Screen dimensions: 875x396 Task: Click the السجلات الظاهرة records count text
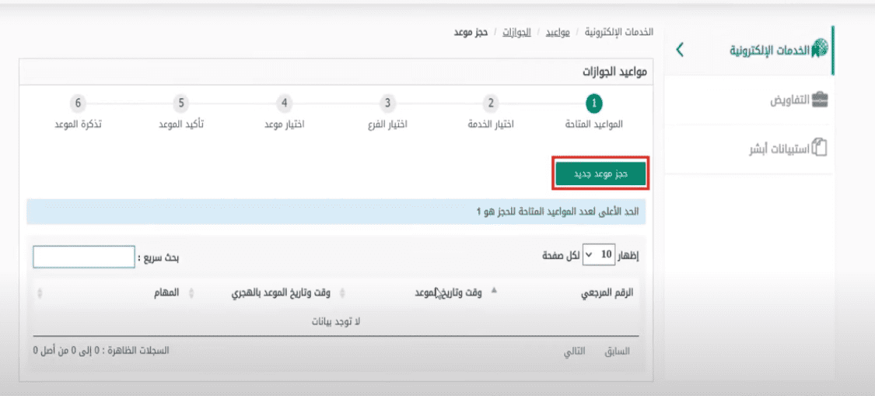coord(101,351)
